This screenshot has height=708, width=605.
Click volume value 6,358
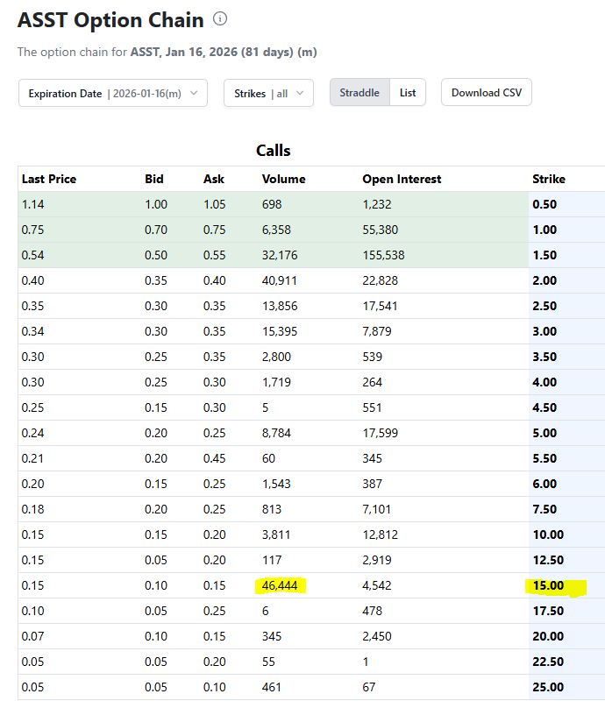click(276, 230)
